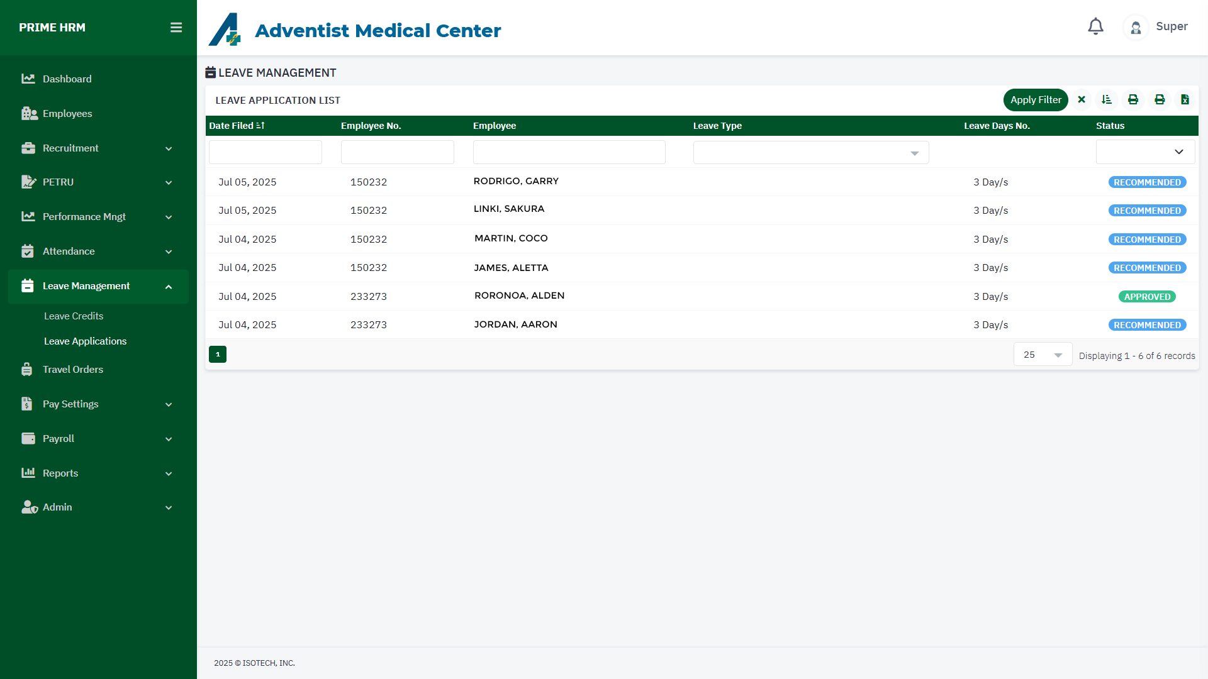Open the Status filter dropdown
Image resolution: width=1208 pixels, height=679 pixels.
[x=1144, y=152]
